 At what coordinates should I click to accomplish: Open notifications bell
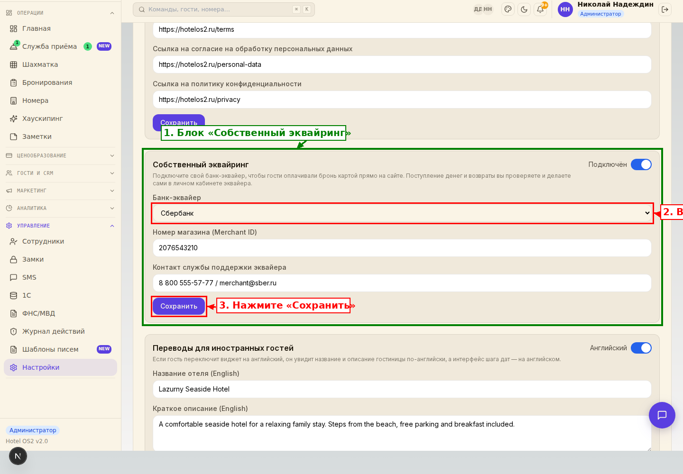[x=540, y=9]
